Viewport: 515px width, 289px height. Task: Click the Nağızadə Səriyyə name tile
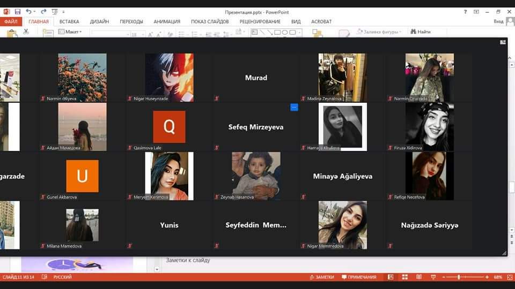point(430,225)
